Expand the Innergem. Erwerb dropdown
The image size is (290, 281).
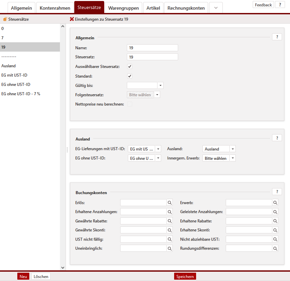tap(233, 158)
